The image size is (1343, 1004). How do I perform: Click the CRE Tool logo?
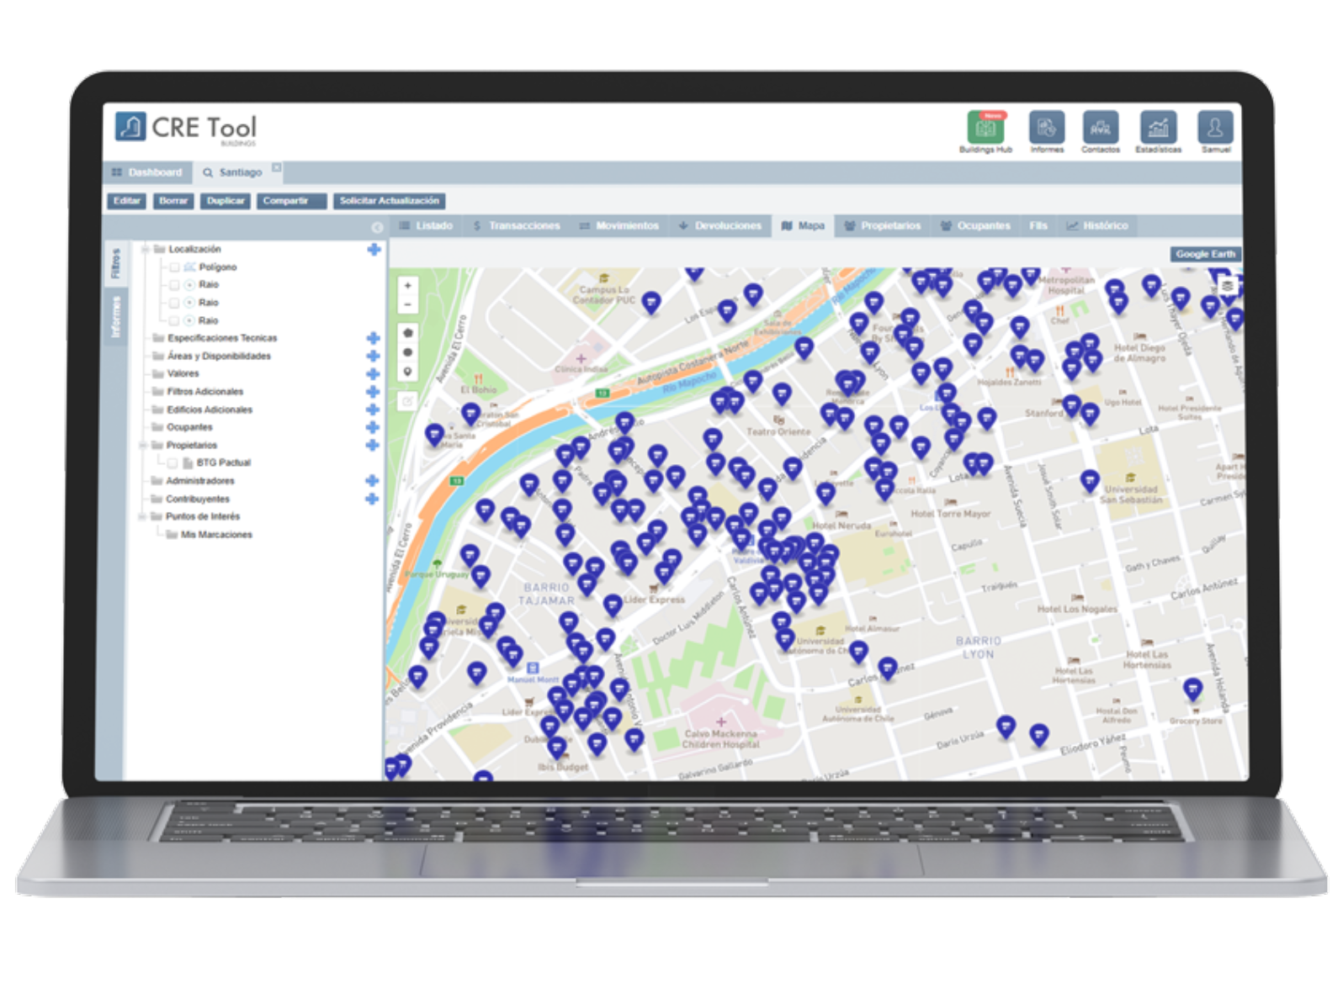coord(186,129)
